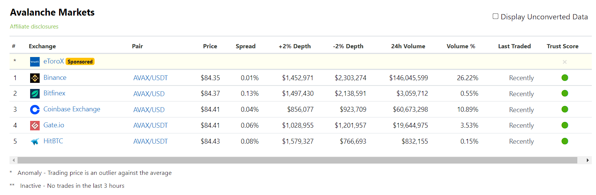Click the Coinbase Exchange logo icon
The width and height of the screenshot is (596, 195).
pos(35,109)
